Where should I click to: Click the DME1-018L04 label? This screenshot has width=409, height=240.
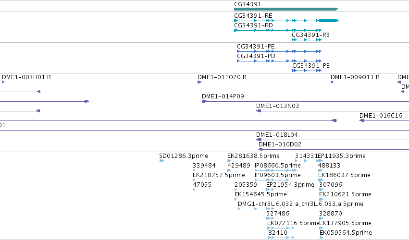[277, 135]
